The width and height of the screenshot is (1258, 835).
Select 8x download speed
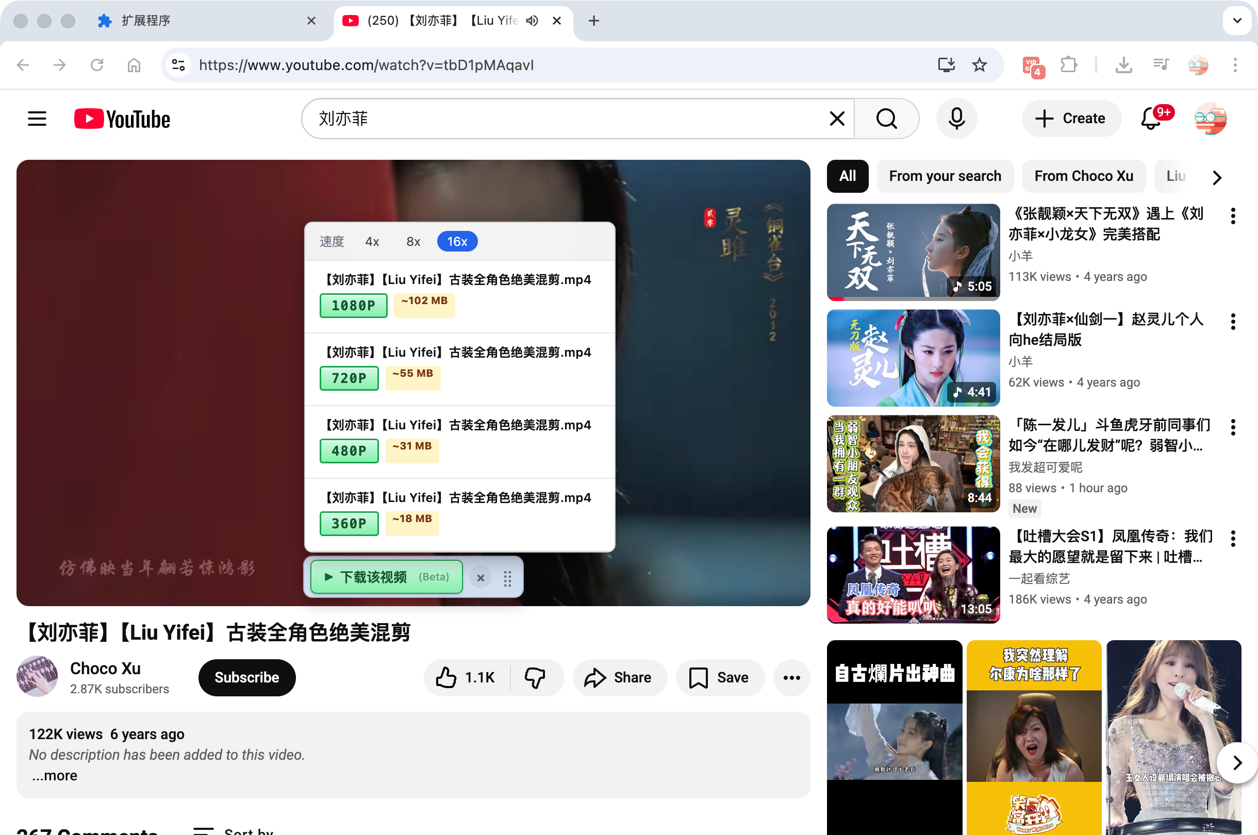coord(413,242)
